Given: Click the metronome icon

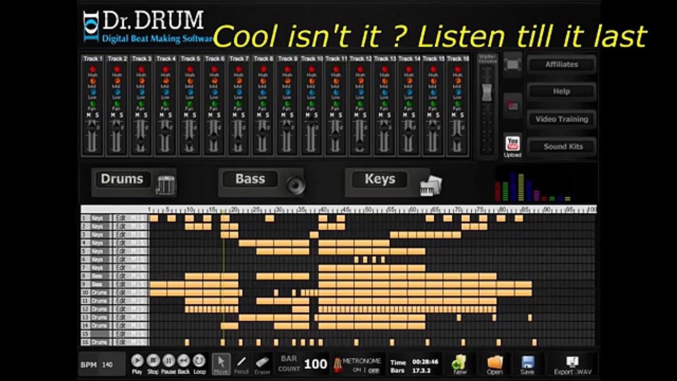Looking at the screenshot, I should (x=337, y=365).
